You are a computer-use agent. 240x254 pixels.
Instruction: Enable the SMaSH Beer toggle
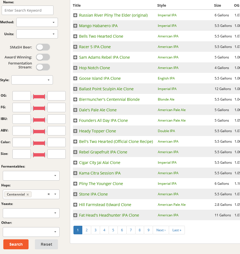[43, 47]
